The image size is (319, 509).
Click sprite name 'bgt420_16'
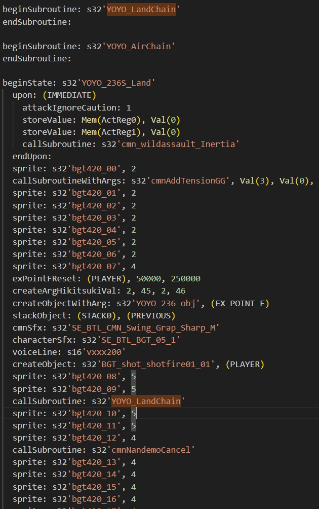coord(94,499)
